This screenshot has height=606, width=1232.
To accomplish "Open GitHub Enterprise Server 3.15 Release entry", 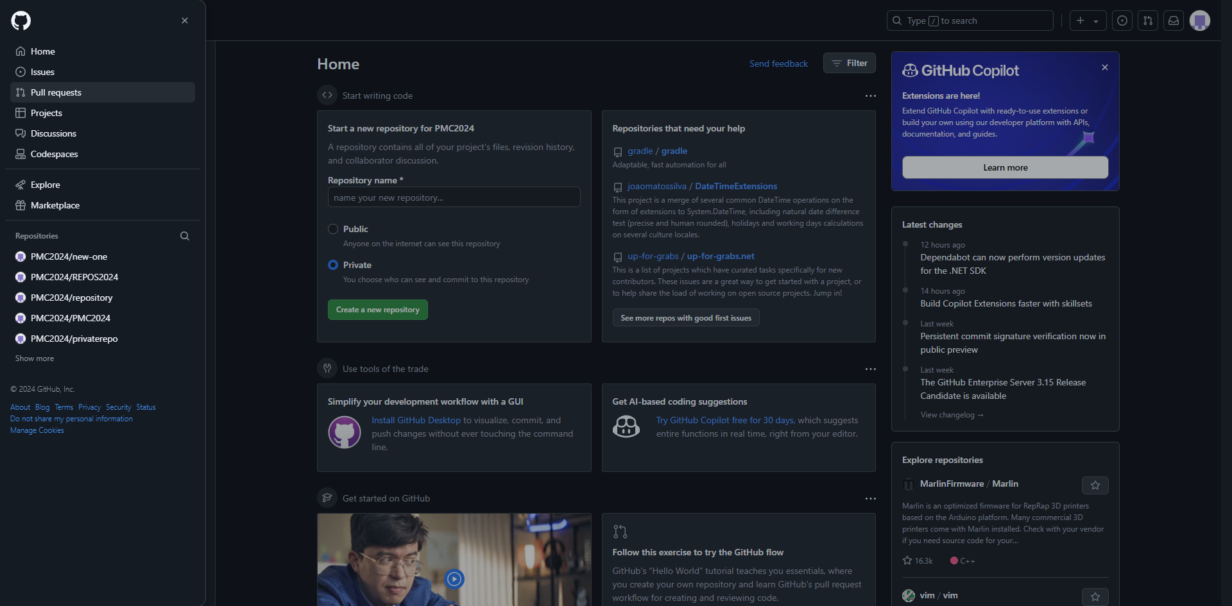I will [x=1003, y=389].
